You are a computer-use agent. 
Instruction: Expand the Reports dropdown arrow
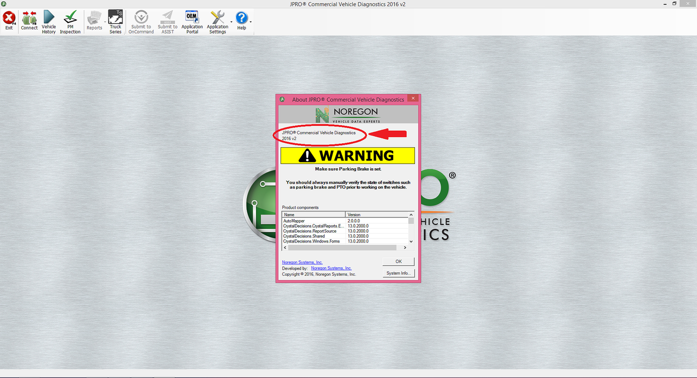pos(105,22)
